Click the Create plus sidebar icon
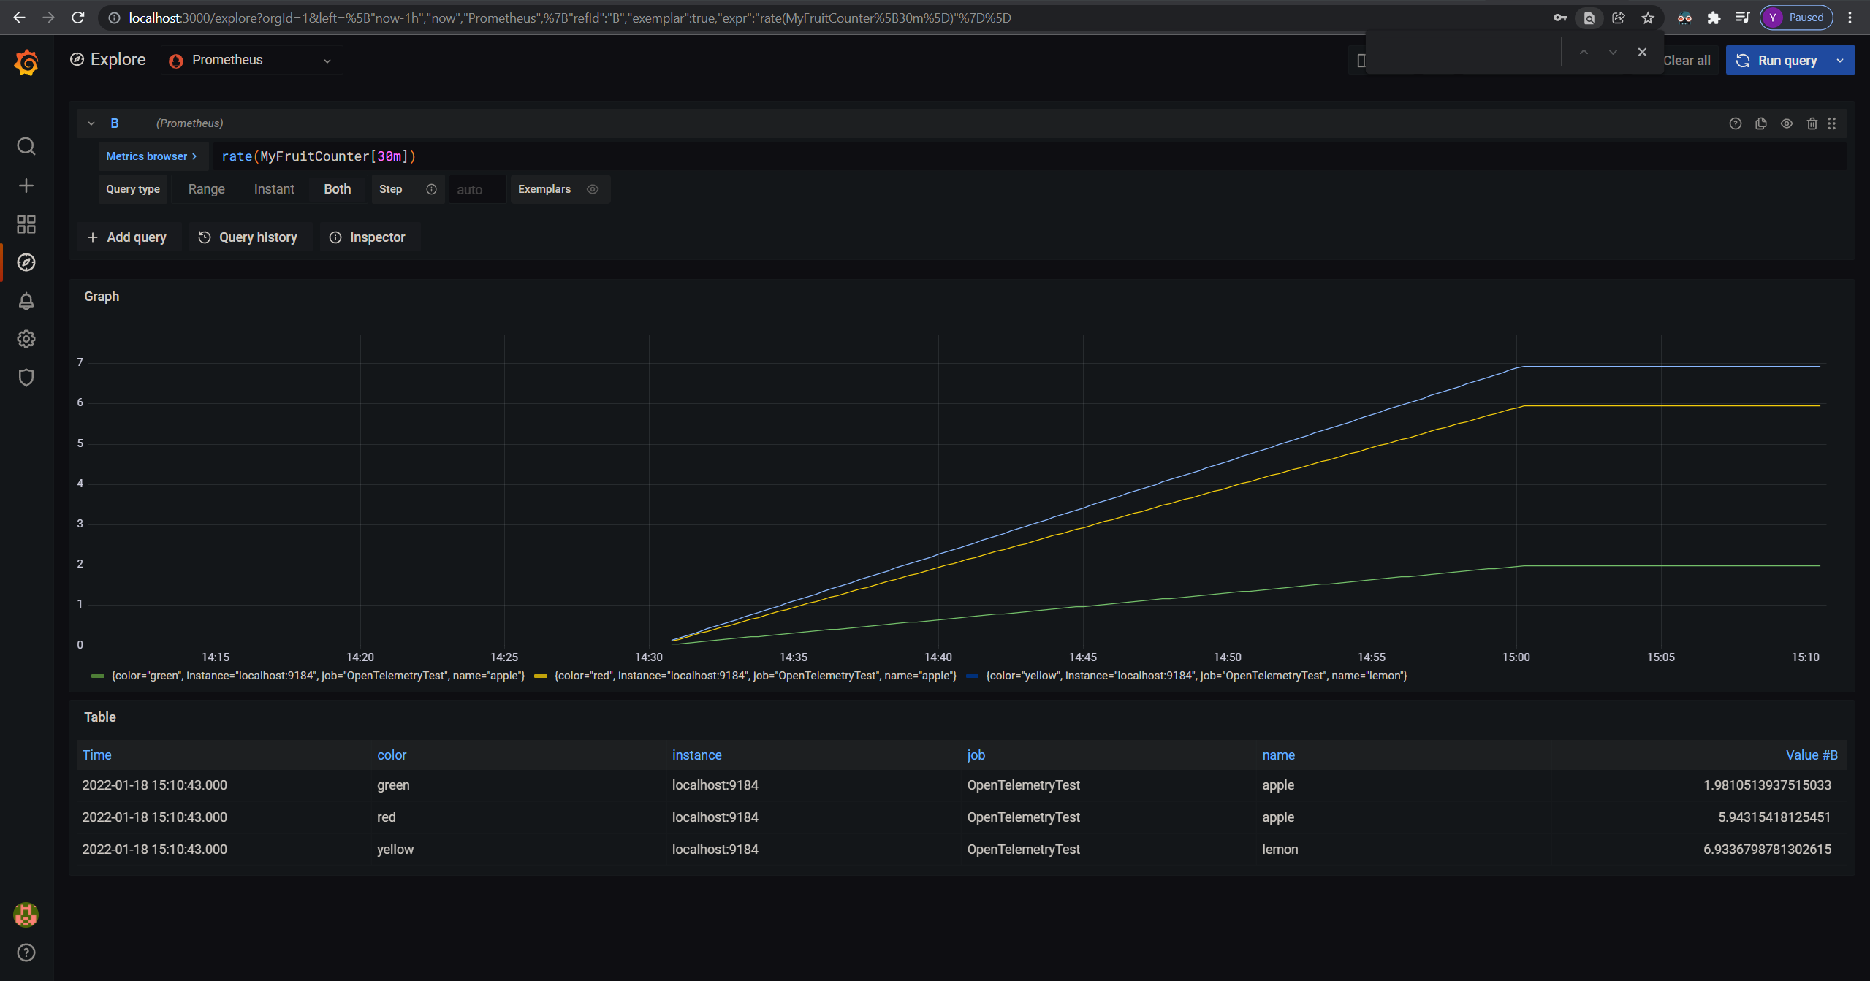The width and height of the screenshot is (1870, 981). [x=26, y=186]
